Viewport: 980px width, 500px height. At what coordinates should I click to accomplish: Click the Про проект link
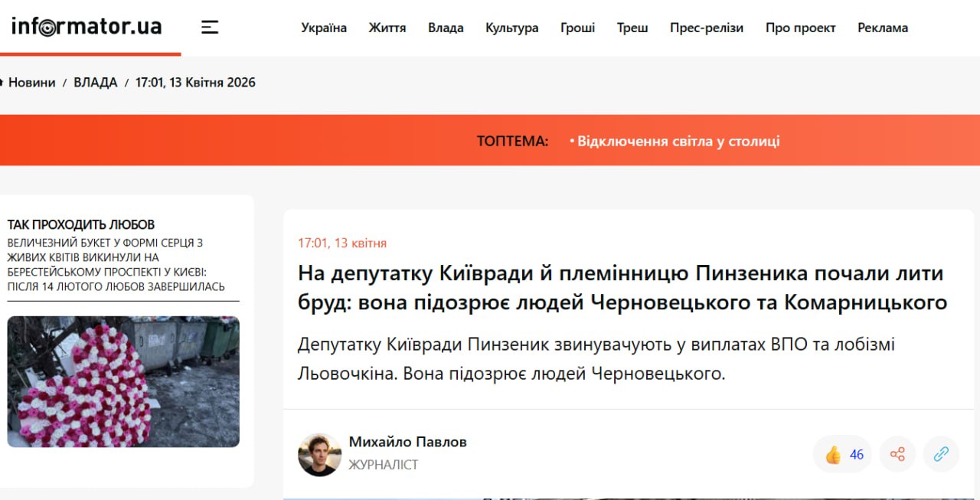coord(800,28)
